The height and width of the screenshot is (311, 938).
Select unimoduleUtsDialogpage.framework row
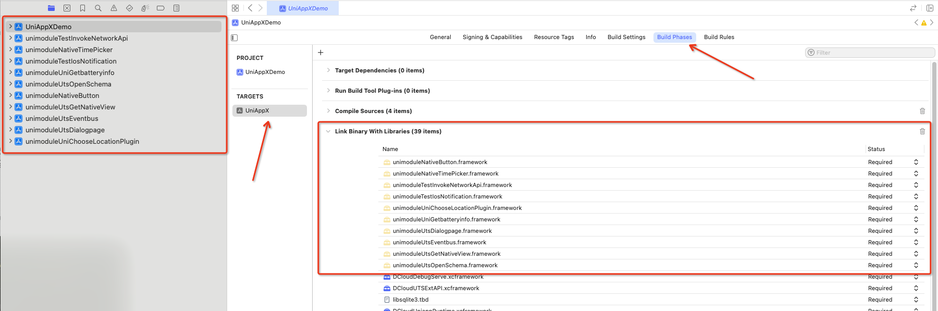[651, 231]
